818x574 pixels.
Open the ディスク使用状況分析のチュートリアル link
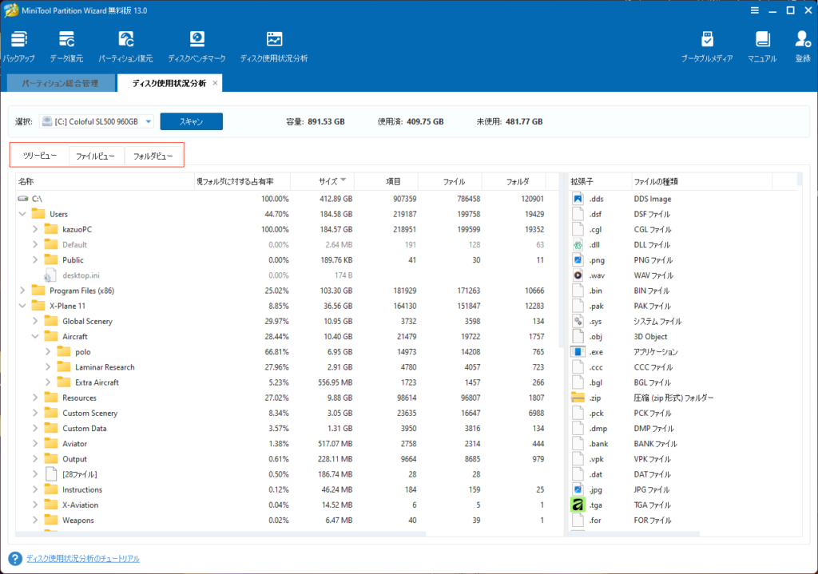click(82, 559)
